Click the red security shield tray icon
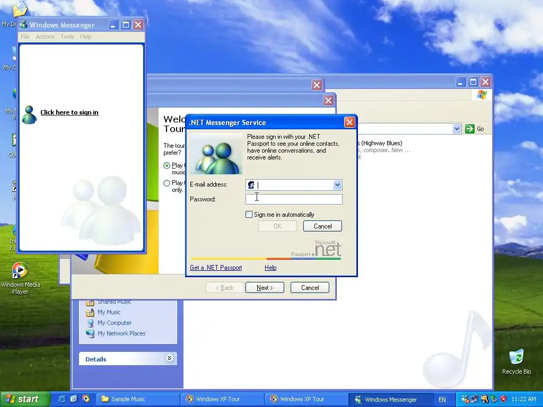Image resolution: width=543 pixels, height=407 pixels. point(504,399)
